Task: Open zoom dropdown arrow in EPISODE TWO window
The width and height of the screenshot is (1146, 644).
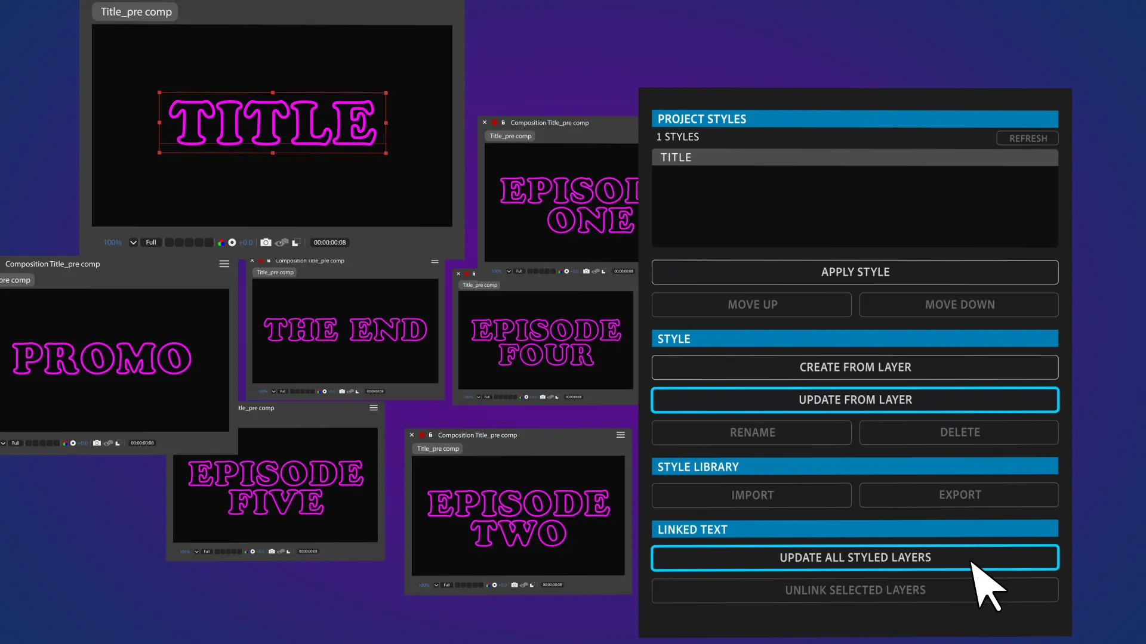Action: pyautogui.click(x=436, y=585)
